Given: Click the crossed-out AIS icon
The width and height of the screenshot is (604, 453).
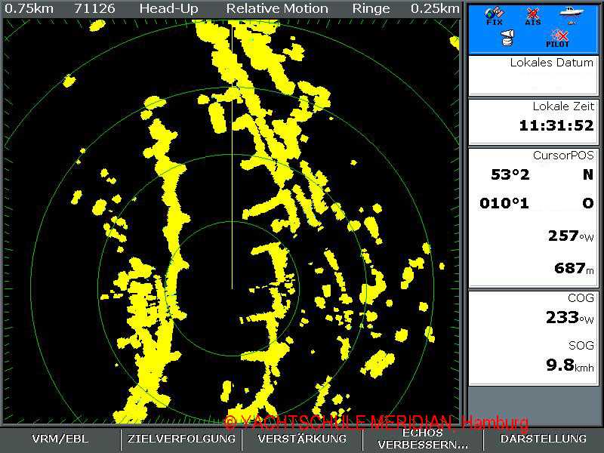Looking at the screenshot, I should tap(532, 13).
